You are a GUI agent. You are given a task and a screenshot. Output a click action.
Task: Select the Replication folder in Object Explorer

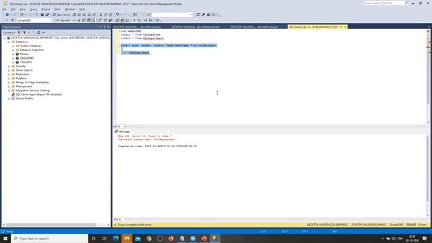click(22, 74)
